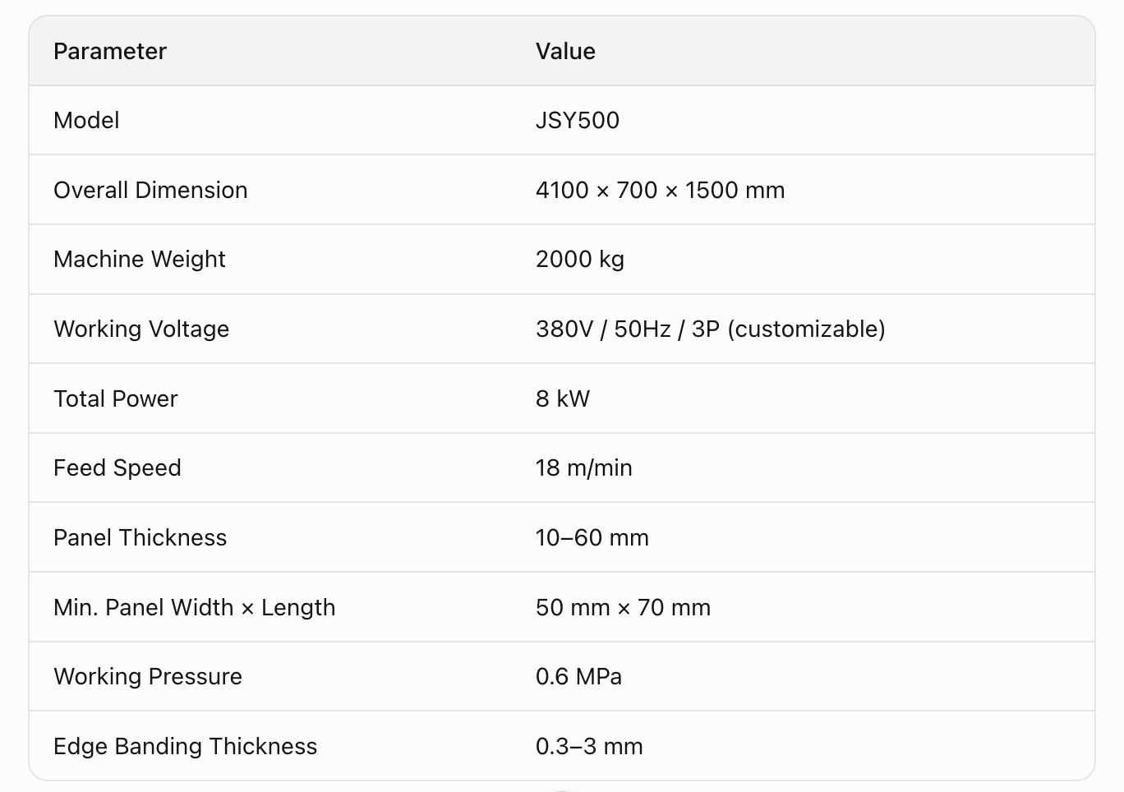Click the 2000 kg value
This screenshot has height=792, width=1124.
tap(580, 260)
